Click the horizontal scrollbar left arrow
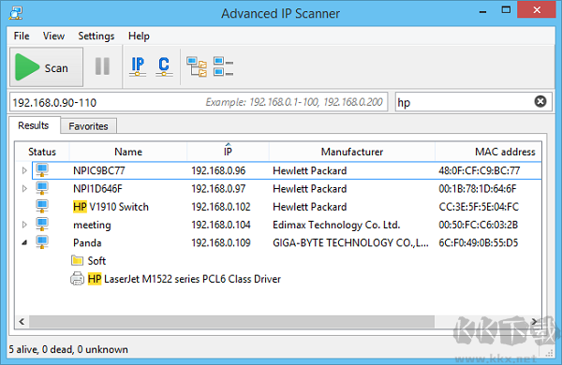Viewport: 562px width, 365px height. click(22, 321)
